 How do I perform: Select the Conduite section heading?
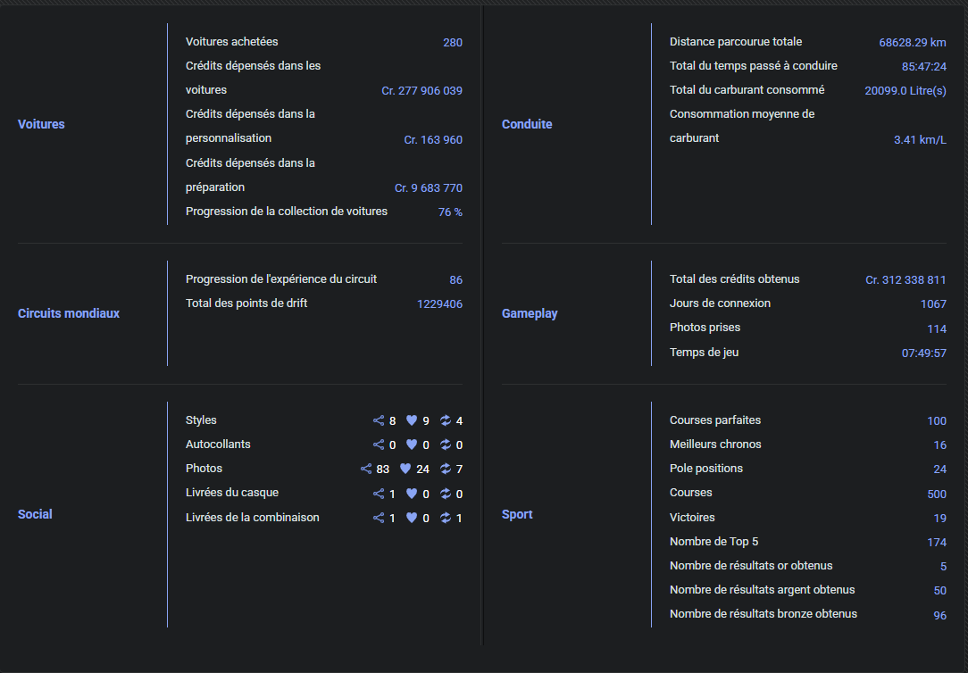[x=527, y=124]
